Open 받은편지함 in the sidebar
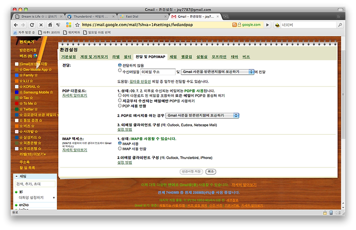Screen dimensions: 356x230 click(28, 50)
